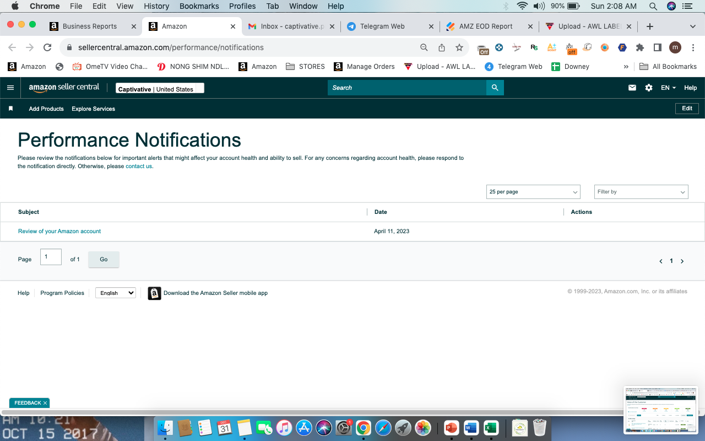Image resolution: width=705 pixels, height=441 pixels.
Task: Click the bookmark flag icon beside Add Products
Action: 10,109
